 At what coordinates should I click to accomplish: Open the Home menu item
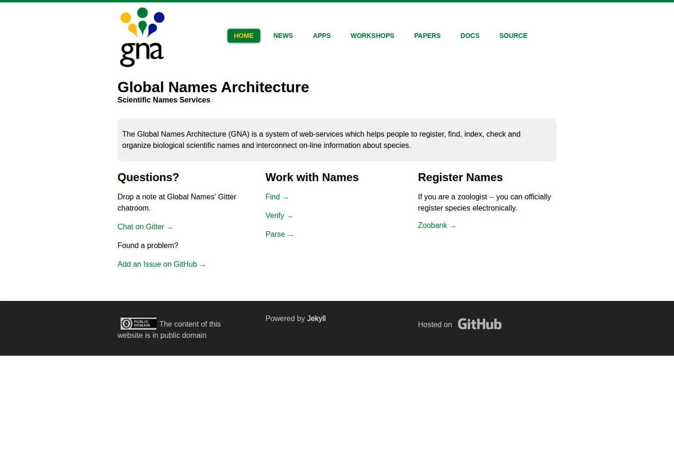click(x=244, y=36)
